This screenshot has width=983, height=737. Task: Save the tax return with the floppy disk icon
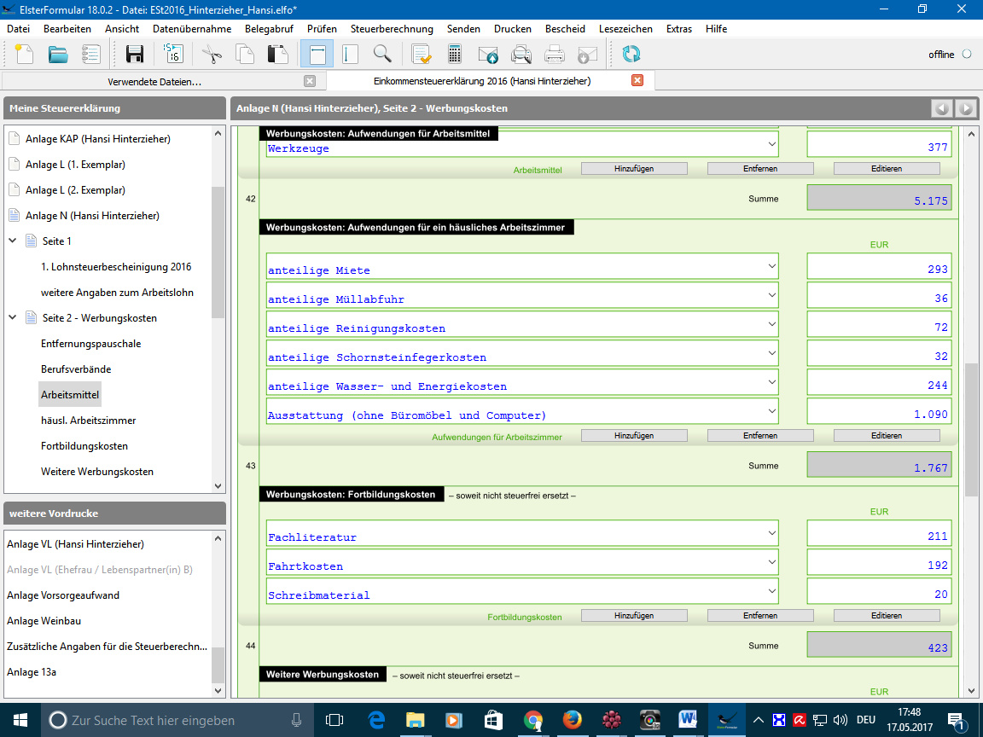pos(134,55)
